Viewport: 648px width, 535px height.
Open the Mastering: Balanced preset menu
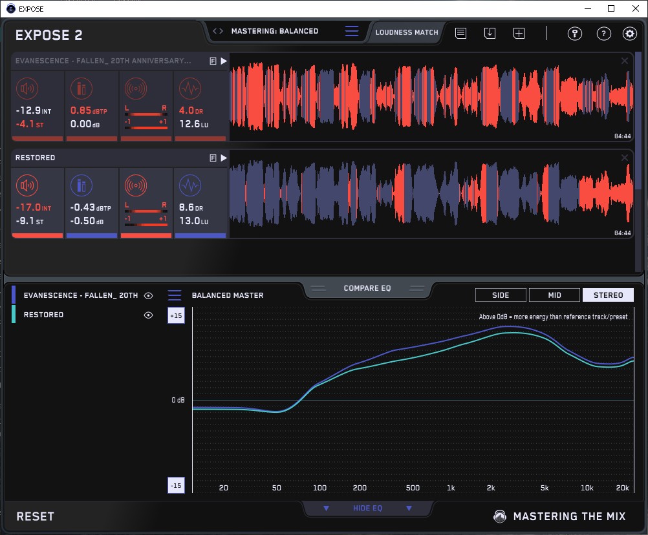(x=352, y=31)
